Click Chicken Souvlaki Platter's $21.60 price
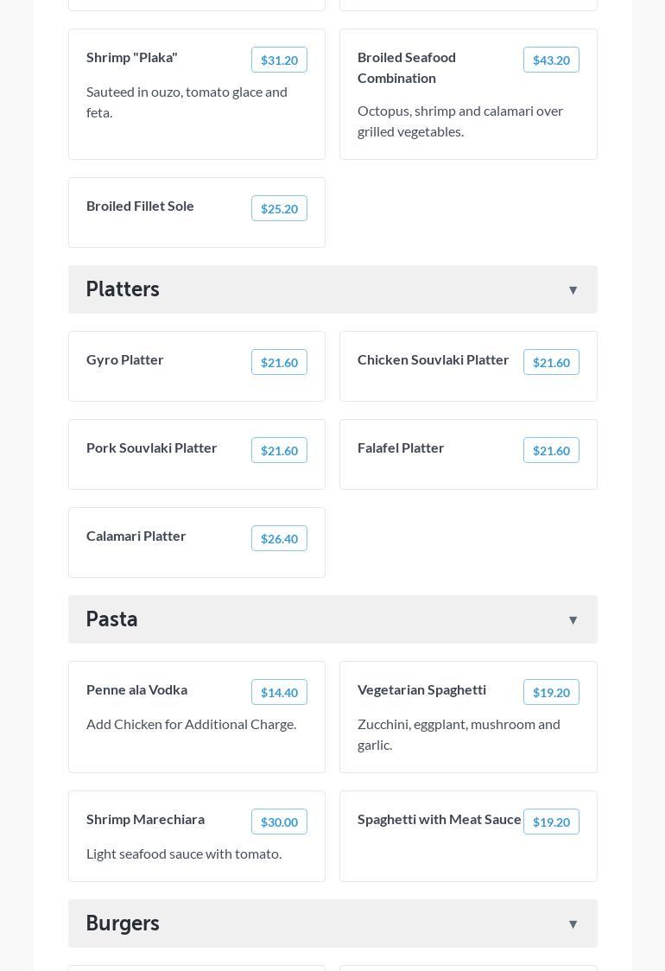This screenshot has height=971, width=665. (x=551, y=363)
